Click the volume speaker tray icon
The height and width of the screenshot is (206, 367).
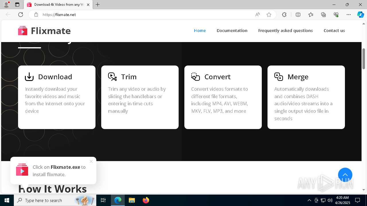(x=330, y=200)
